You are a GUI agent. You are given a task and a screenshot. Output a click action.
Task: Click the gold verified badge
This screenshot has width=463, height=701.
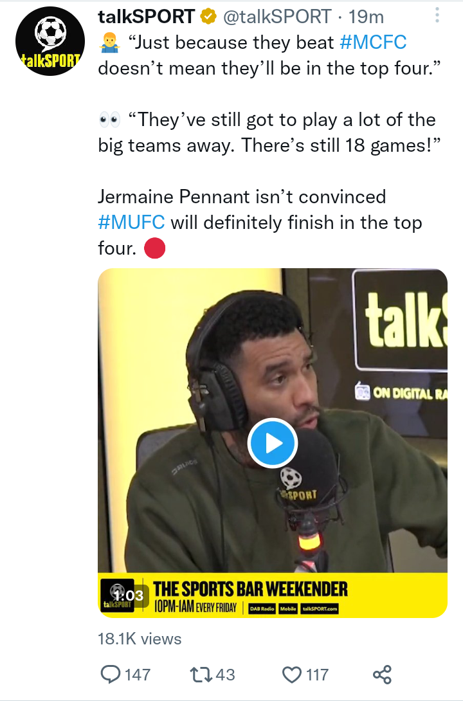point(208,17)
